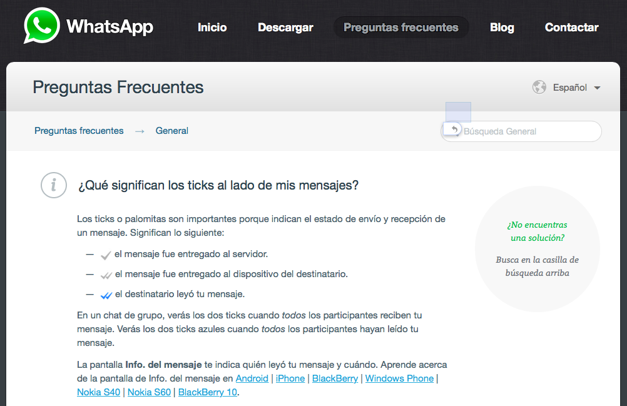This screenshot has height=406, width=627.
Task: Click the WhatsApp logo icon
Action: 43,26
